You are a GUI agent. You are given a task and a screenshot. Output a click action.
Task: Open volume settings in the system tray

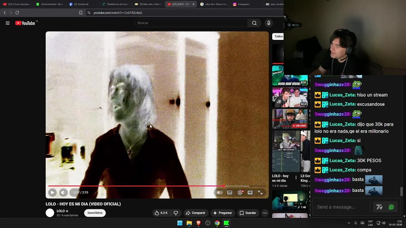[x=383, y=223]
